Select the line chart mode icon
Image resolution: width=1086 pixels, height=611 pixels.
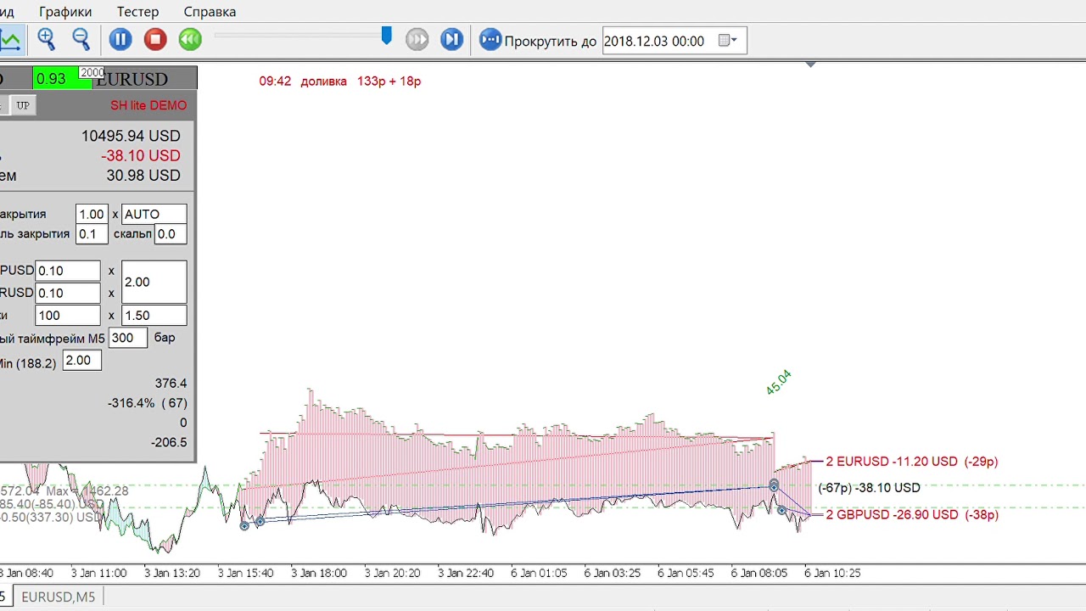[x=10, y=39]
